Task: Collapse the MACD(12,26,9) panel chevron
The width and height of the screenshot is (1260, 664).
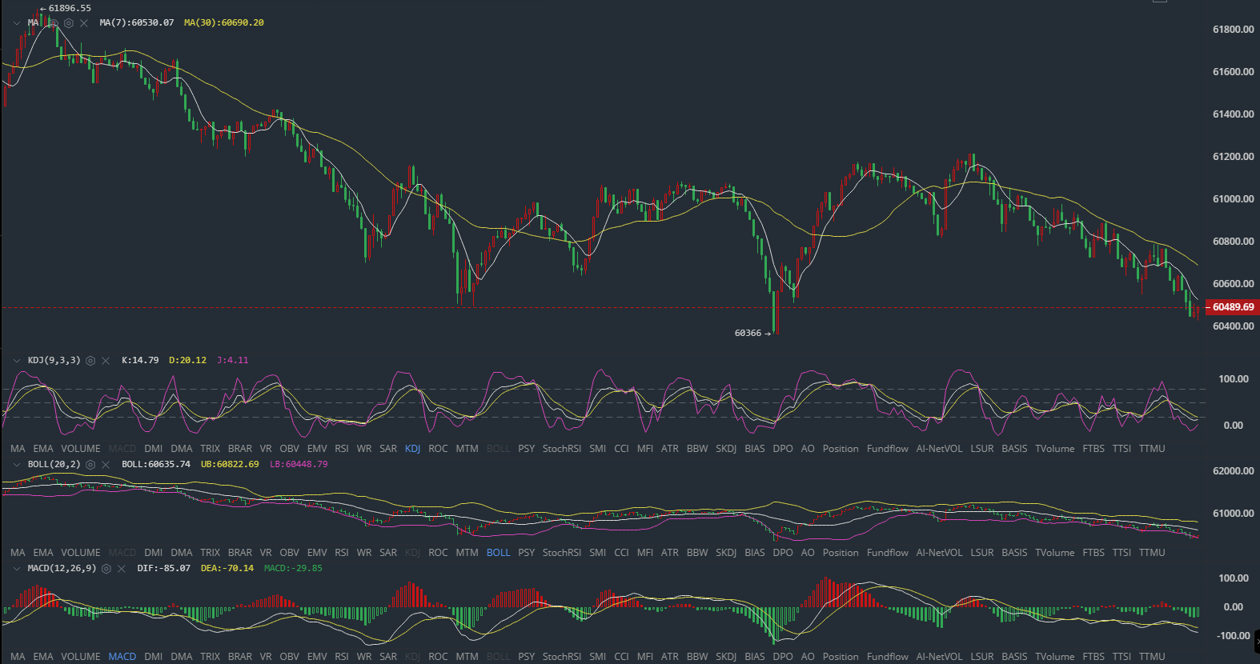Action: (x=16, y=569)
